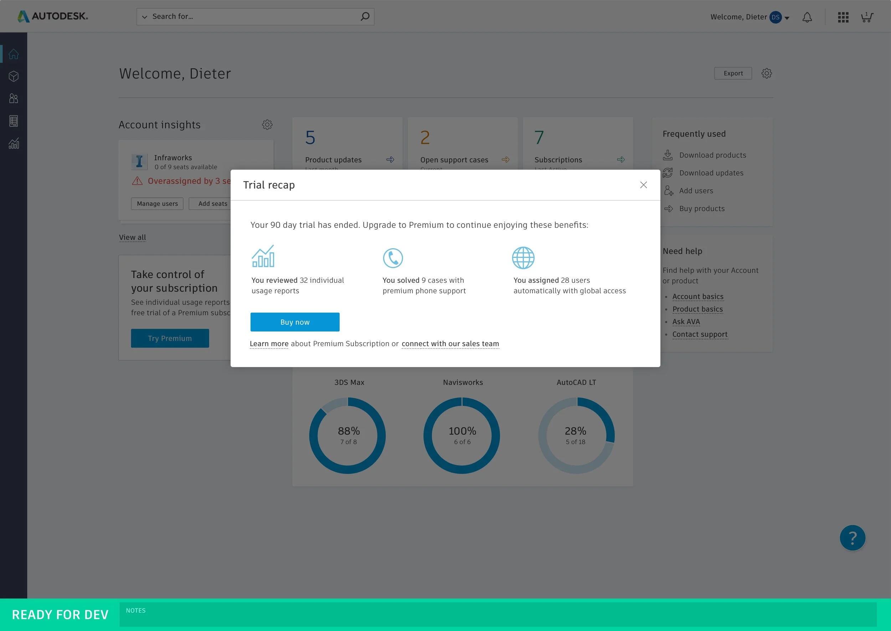Image resolution: width=891 pixels, height=631 pixels.
Task: Open the user management sidebar icon
Action: pyautogui.click(x=14, y=98)
